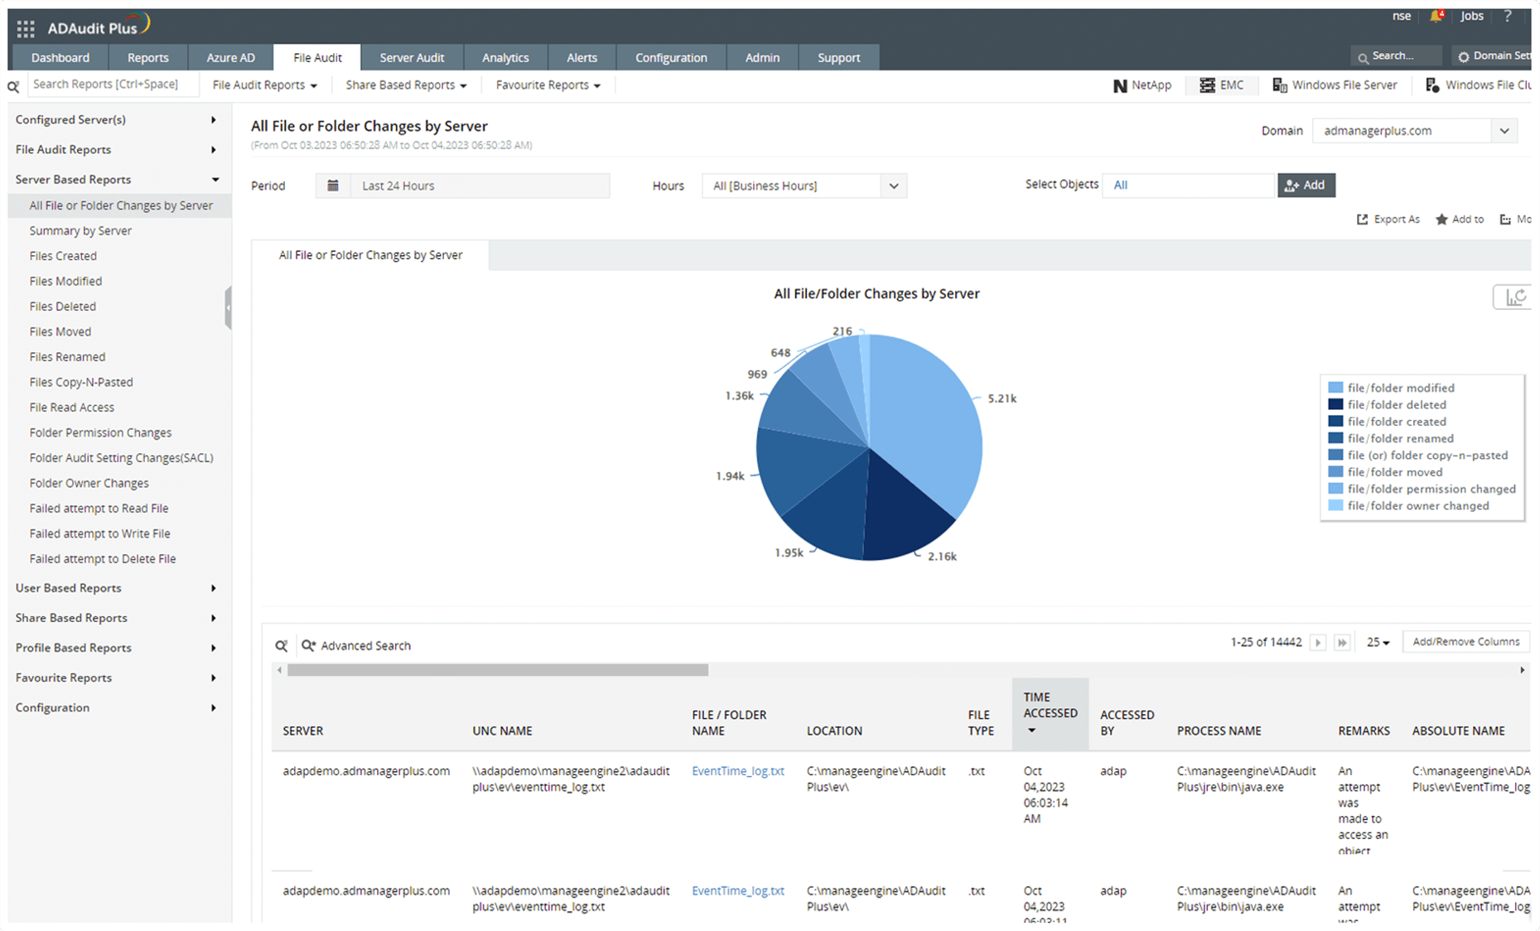Open the EventTime_log.txt link
This screenshot has width=1540, height=931.
737,770
